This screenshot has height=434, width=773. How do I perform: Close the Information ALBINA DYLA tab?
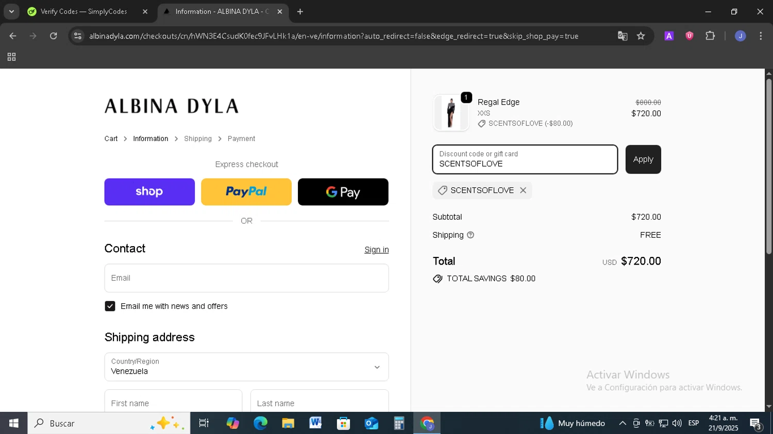(279, 11)
